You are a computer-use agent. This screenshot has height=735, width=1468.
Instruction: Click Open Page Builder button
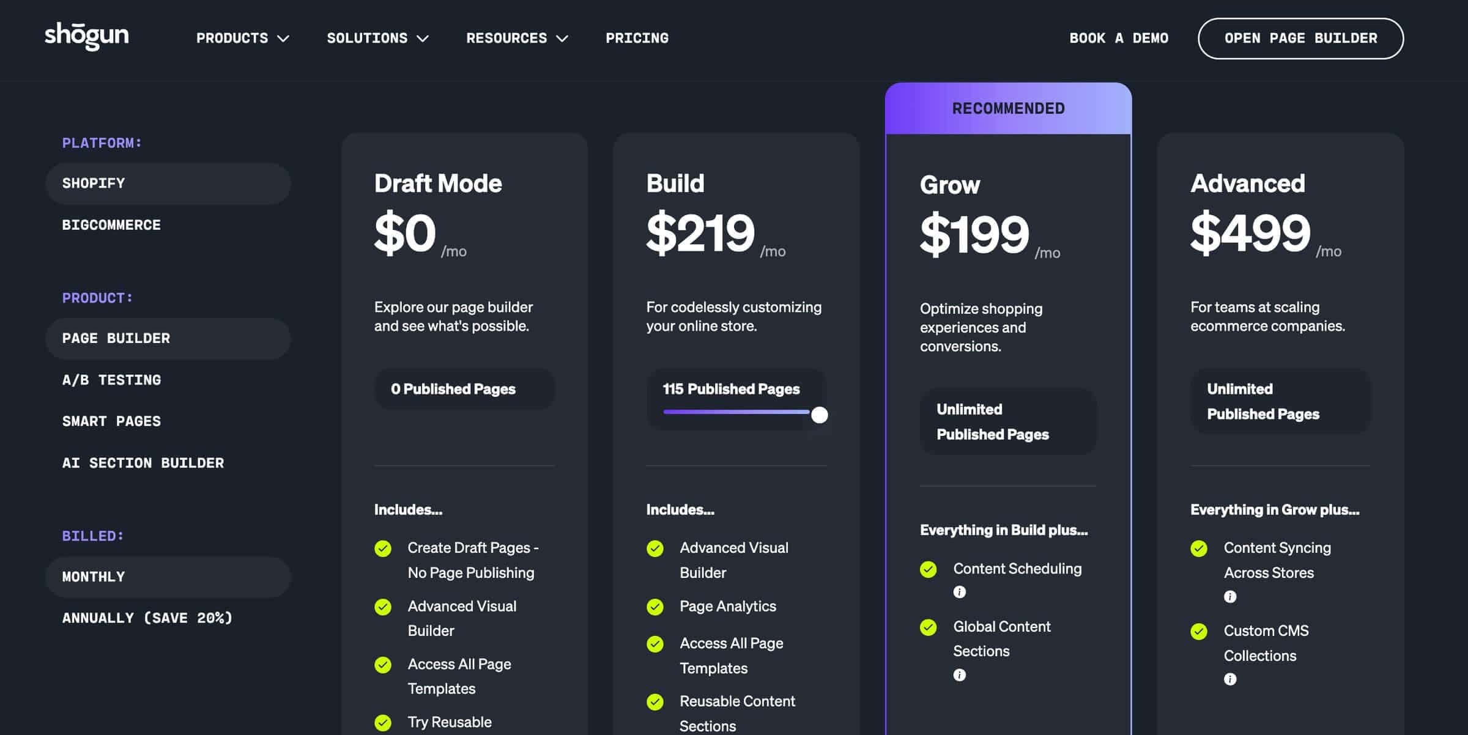pos(1300,38)
